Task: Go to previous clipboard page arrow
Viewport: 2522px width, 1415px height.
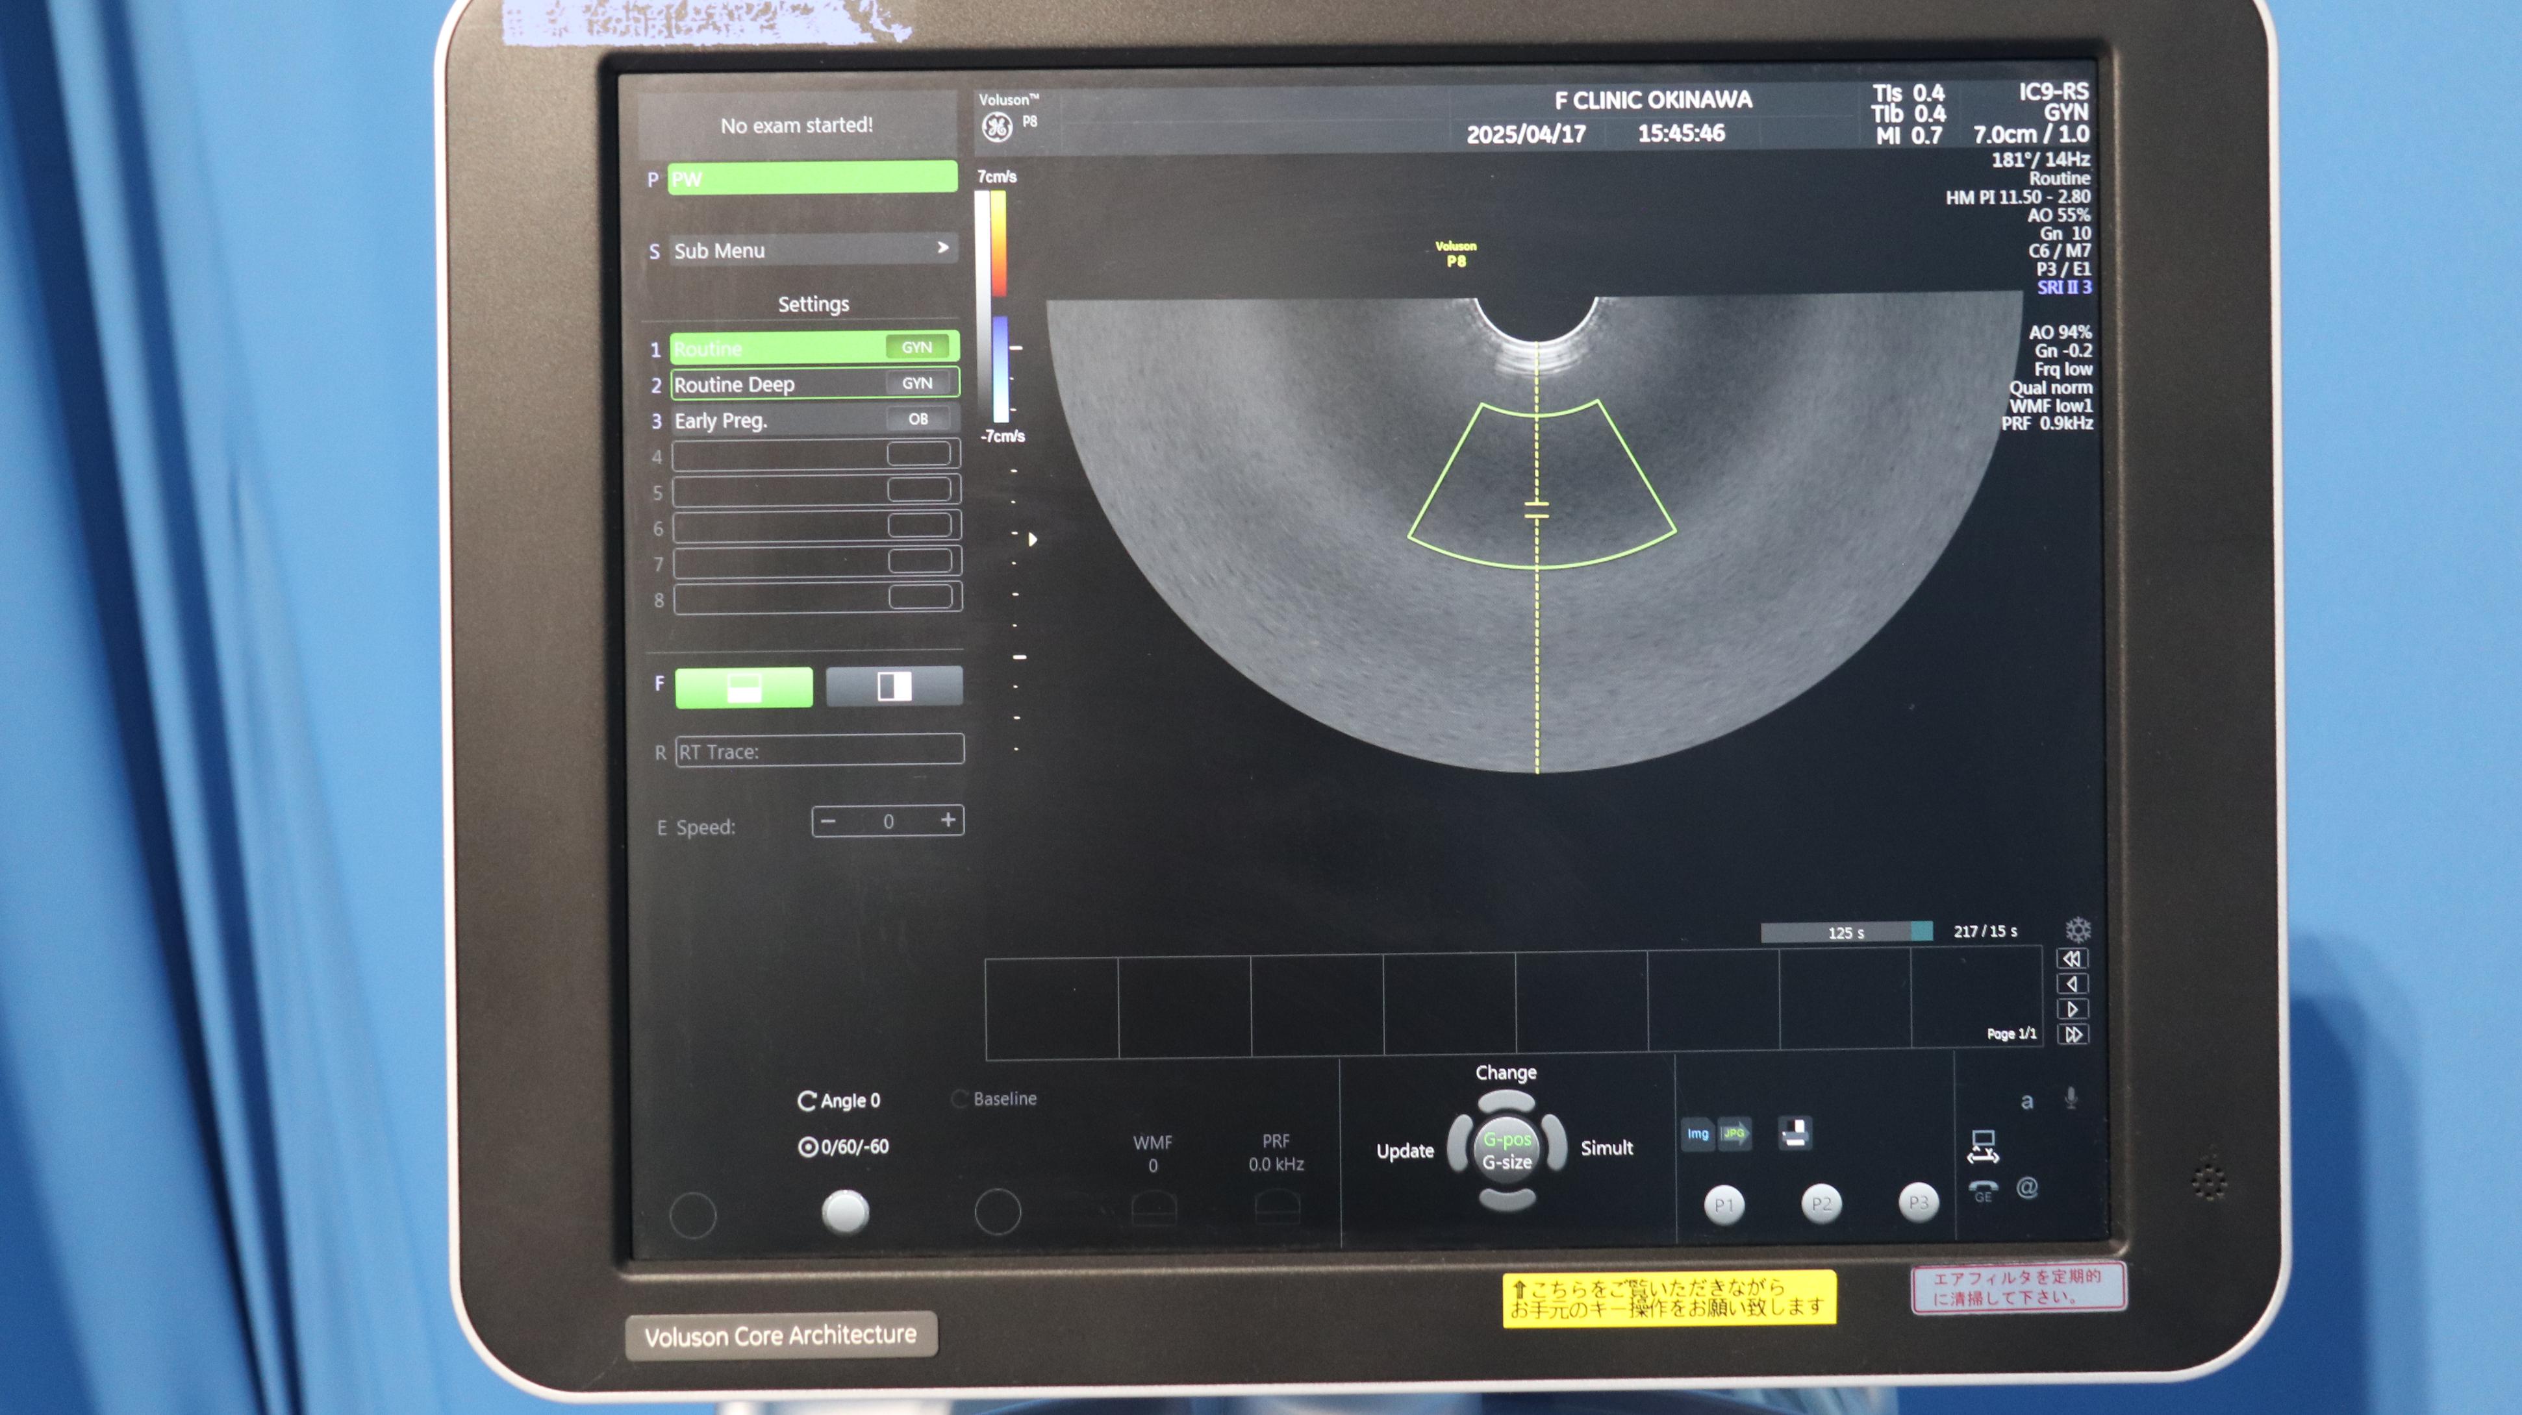Action: pyautogui.click(x=2073, y=985)
